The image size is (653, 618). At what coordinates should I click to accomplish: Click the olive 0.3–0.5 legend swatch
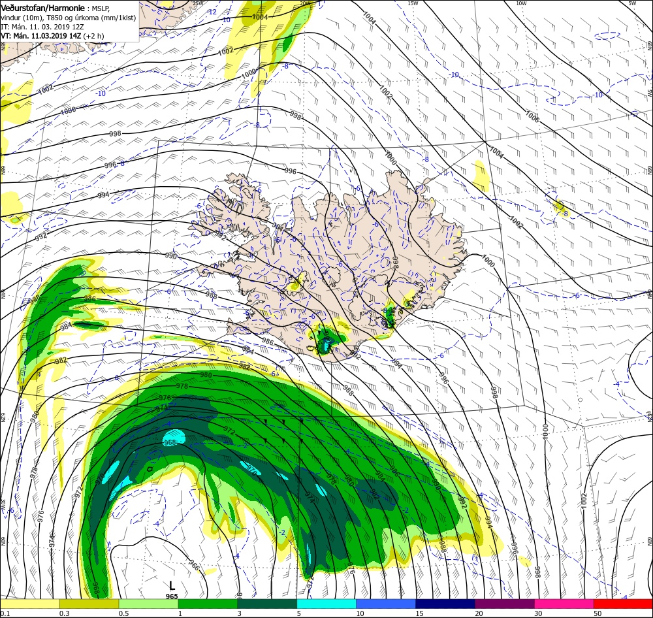[89, 604]
